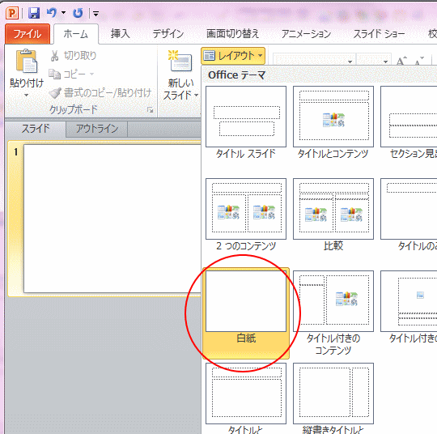This screenshot has height=434, width=437.
Task: Choose the タイトルとコンテンツ layout
Action: pos(333,123)
